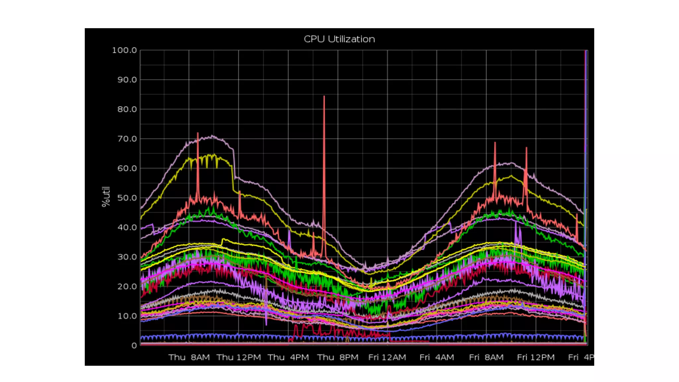Screen dimensions: 679x382
Task: Click the red spike peak above Thu 8AM
Action: [x=198, y=133]
